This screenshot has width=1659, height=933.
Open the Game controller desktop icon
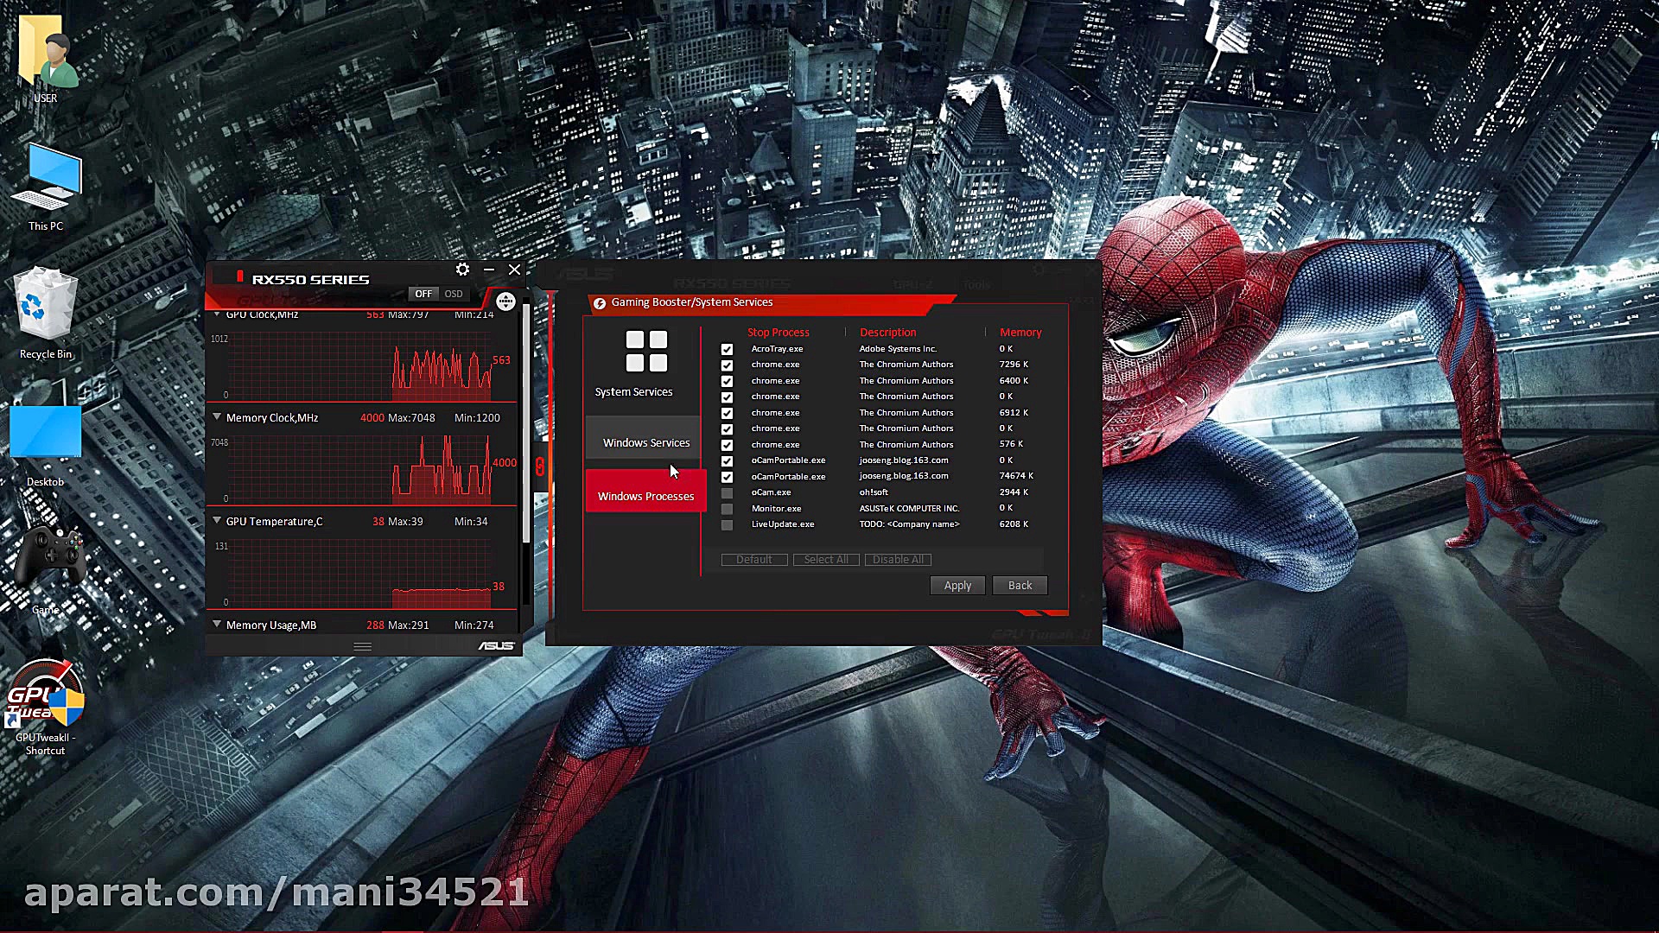click(x=49, y=556)
